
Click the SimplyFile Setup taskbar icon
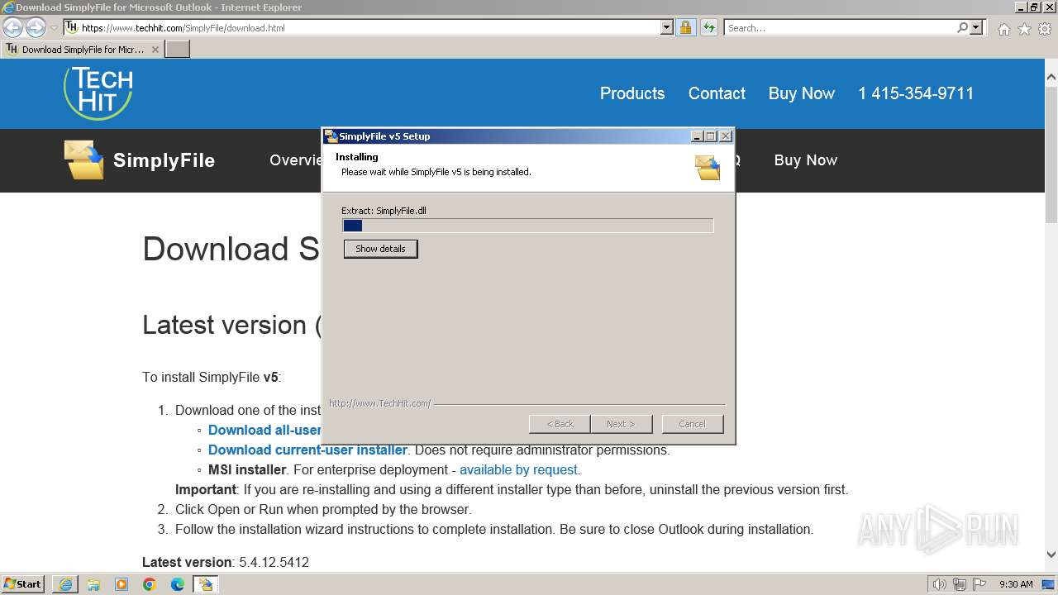click(x=205, y=584)
